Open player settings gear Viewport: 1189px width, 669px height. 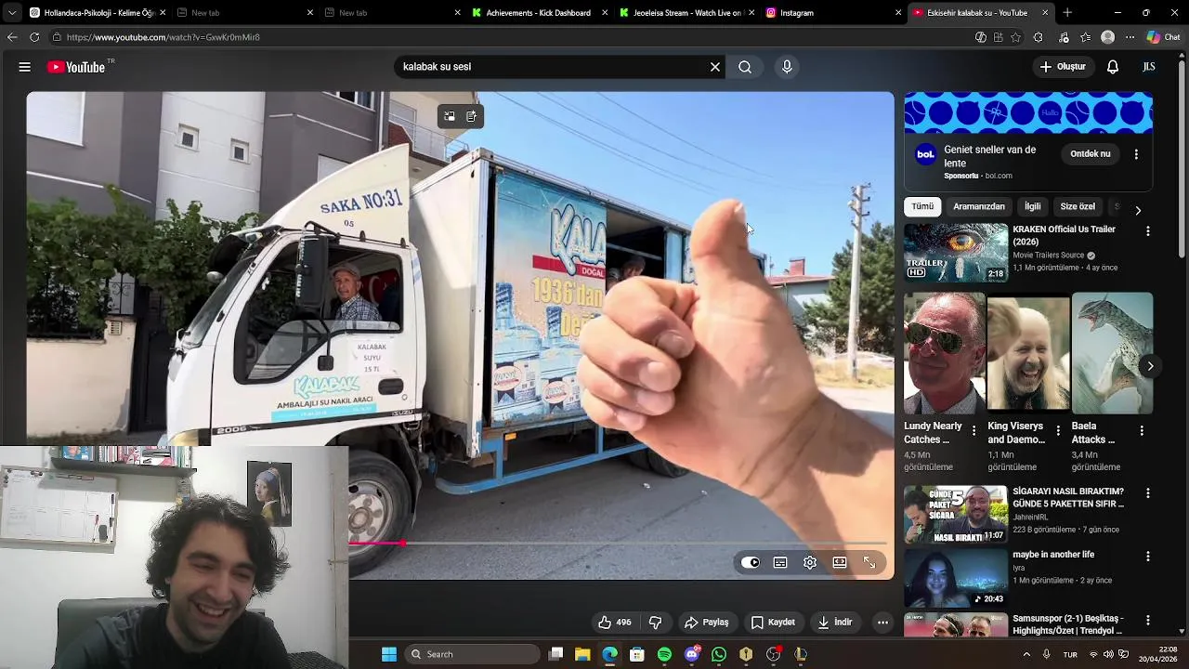pyautogui.click(x=810, y=562)
